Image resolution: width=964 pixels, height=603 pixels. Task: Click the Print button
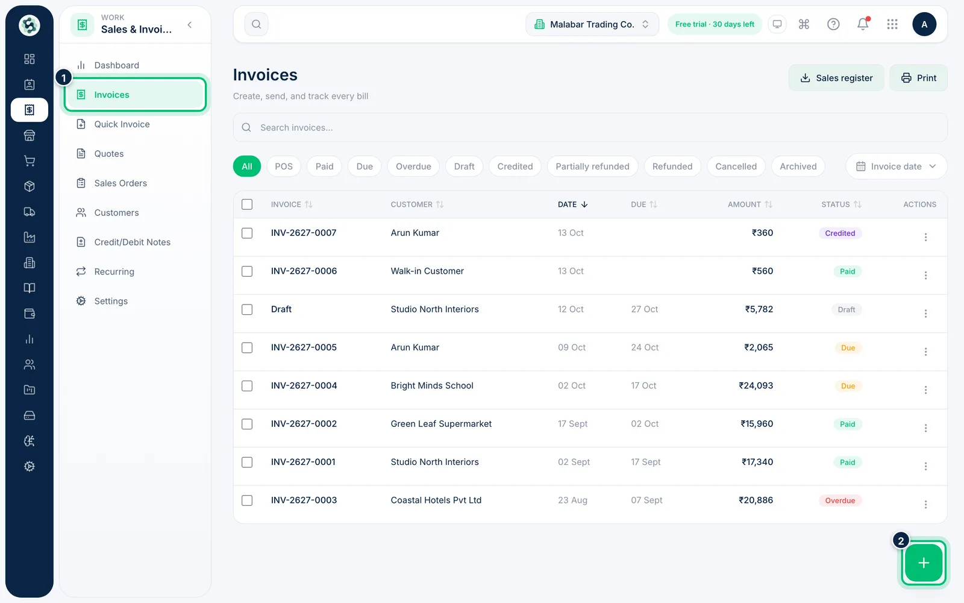tap(919, 78)
